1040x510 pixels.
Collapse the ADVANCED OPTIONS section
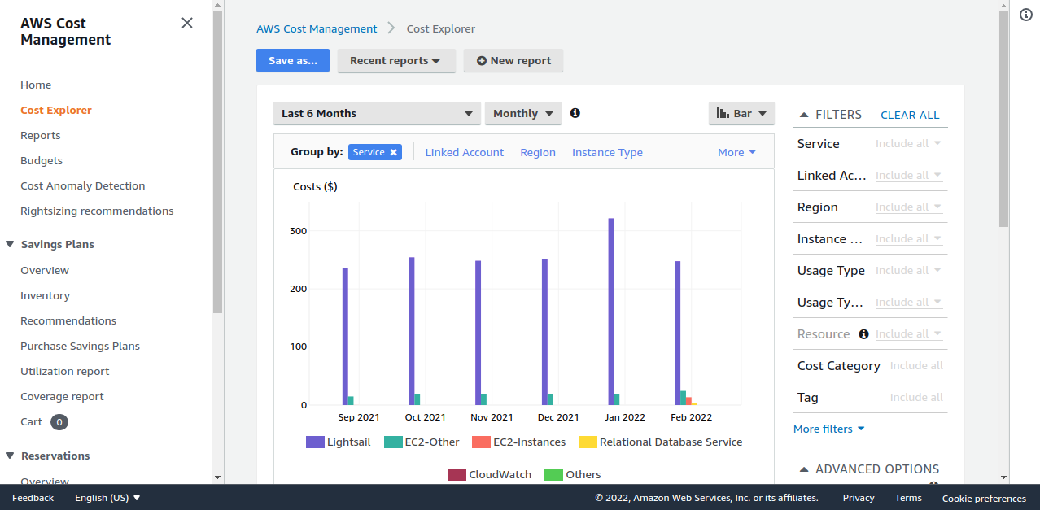tap(804, 469)
